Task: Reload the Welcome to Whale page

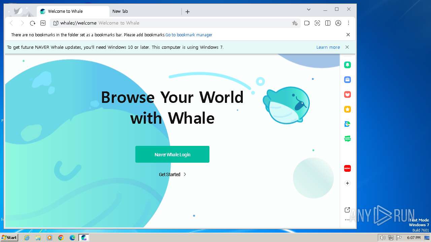Action: tap(33, 23)
